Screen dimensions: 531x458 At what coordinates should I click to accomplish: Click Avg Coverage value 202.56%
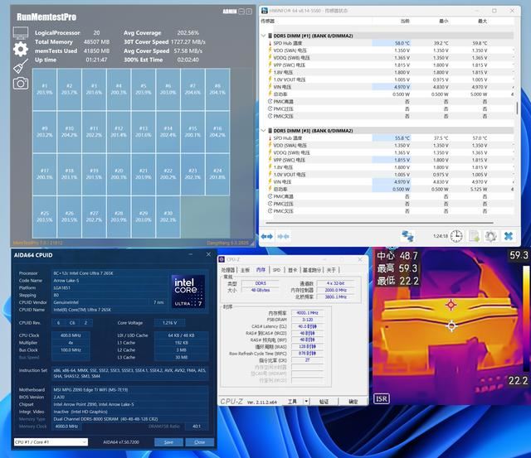188,33
